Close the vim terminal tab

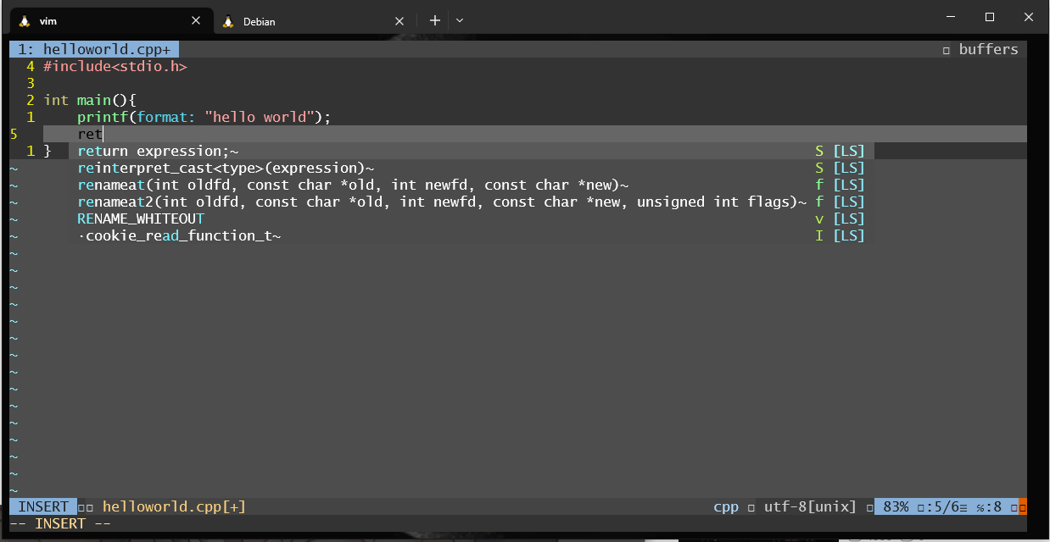click(196, 21)
